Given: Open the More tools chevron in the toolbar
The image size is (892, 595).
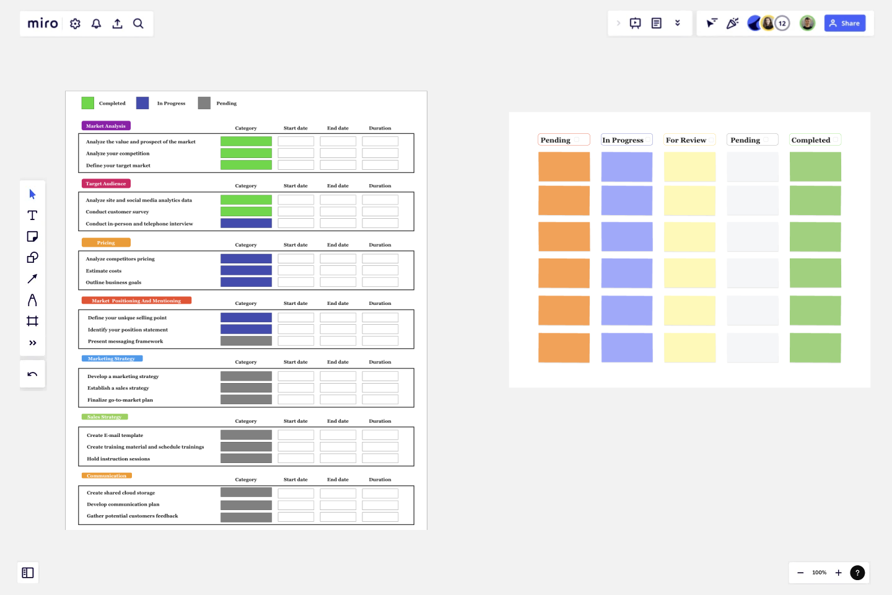Looking at the screenshot, I should 32,342.
